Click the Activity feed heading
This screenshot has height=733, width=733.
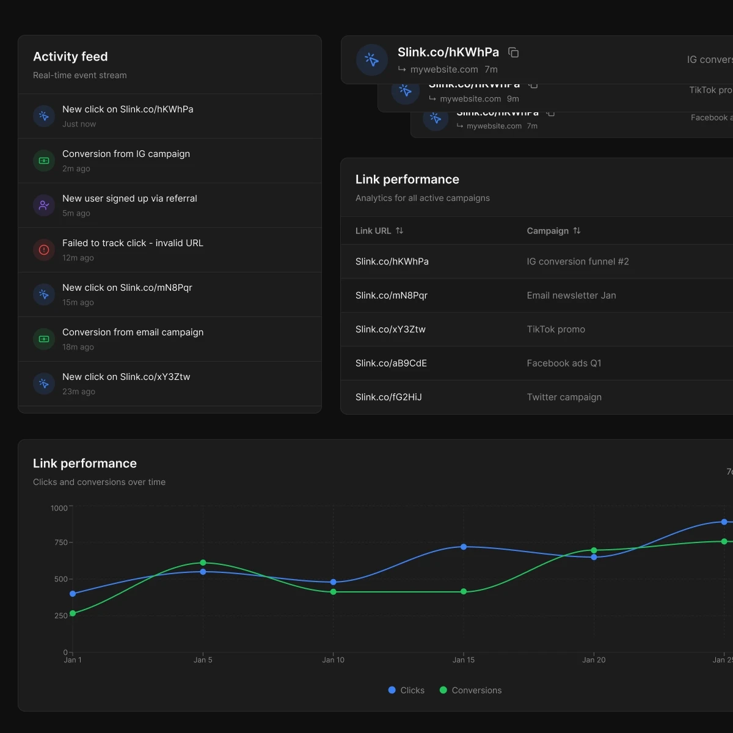(70, 57)
